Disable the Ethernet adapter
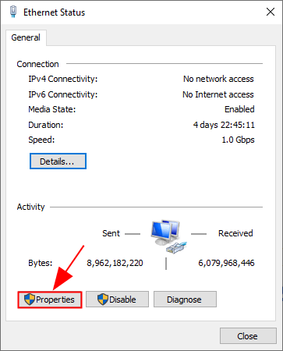This screenshot has width=283, height=351. tap(117, 300)
